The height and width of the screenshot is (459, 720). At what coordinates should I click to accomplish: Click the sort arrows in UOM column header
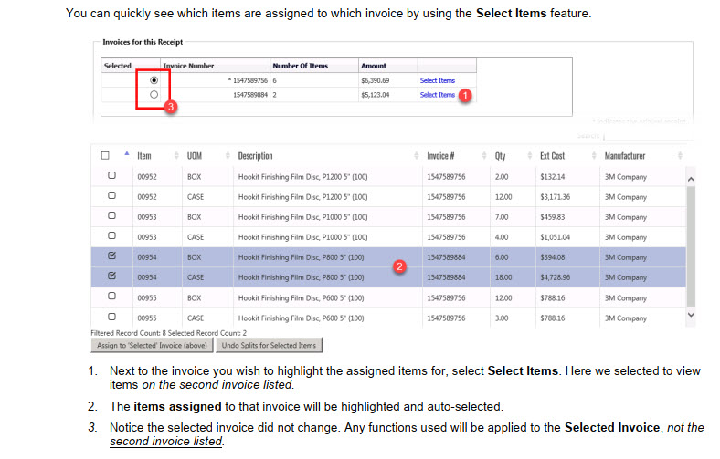tap(175, 156)
